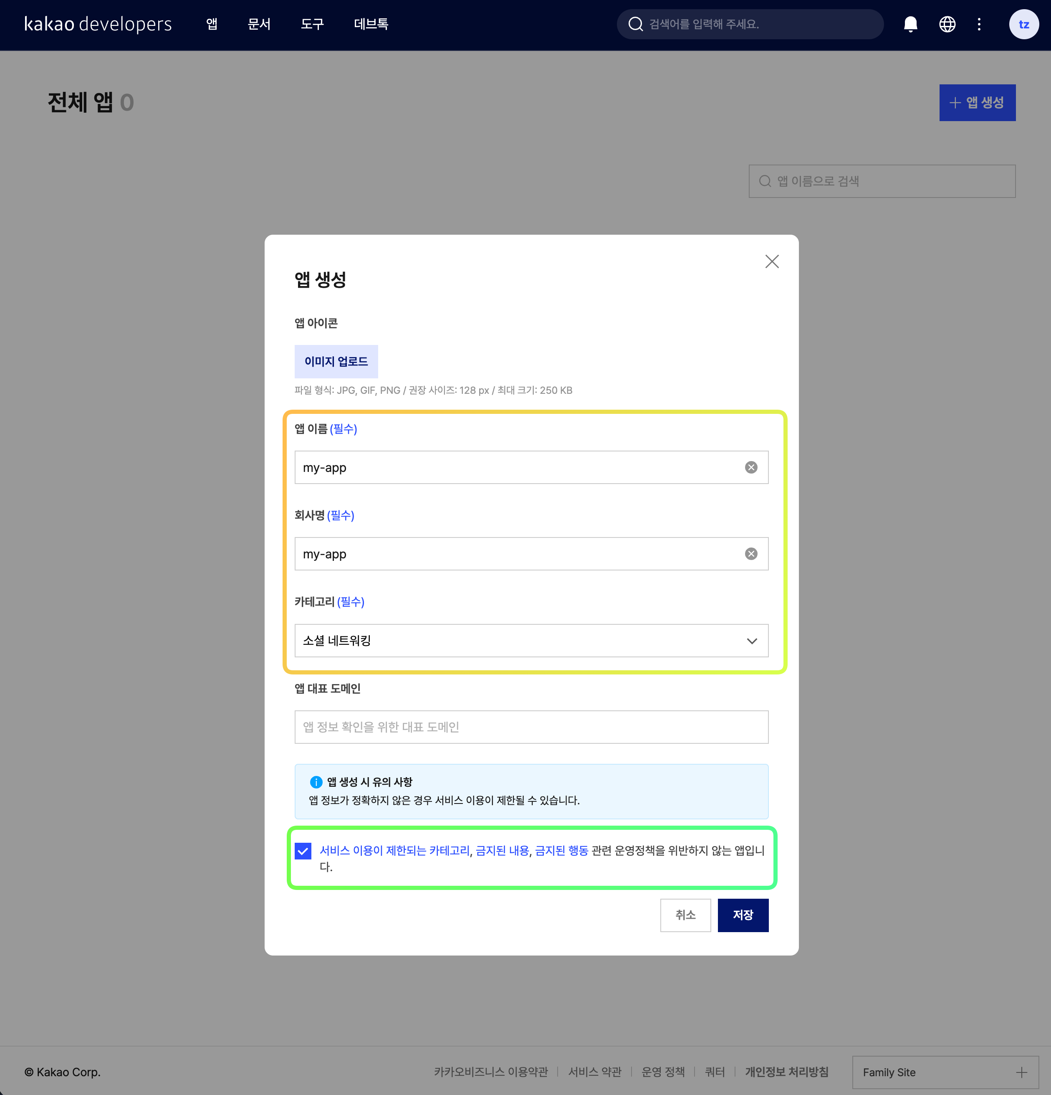
Task: Open the 도구 menu in top navigation
Action: 312,24
